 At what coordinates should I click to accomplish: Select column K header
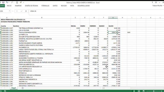[x=151, y=18]
